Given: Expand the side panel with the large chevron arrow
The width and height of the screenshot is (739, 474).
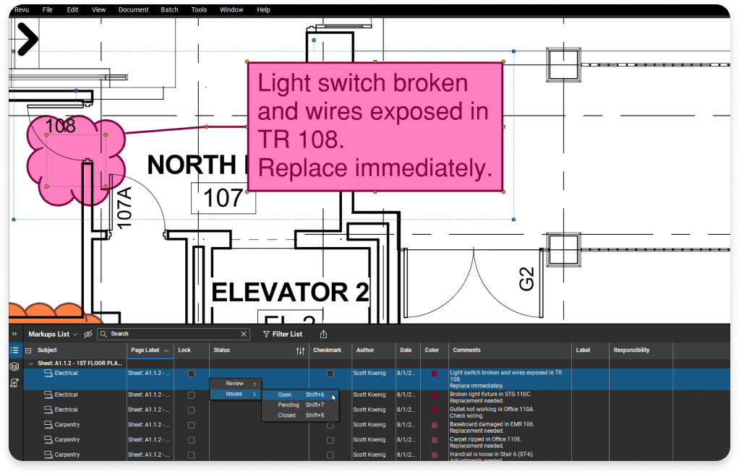Looking at the screenshot, I should pos(27,40).
